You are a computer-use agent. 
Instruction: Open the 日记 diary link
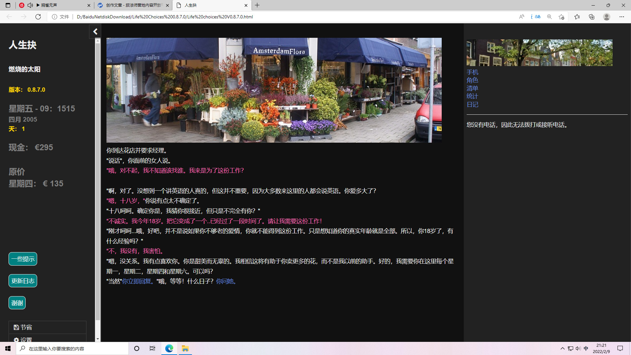472,105
